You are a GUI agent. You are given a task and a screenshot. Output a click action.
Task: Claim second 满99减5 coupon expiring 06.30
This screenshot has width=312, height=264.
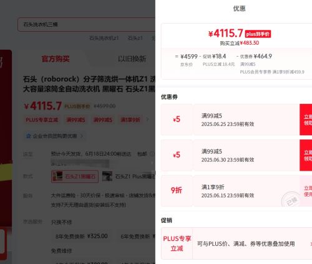pyautogui.click(x=306, y=155)
